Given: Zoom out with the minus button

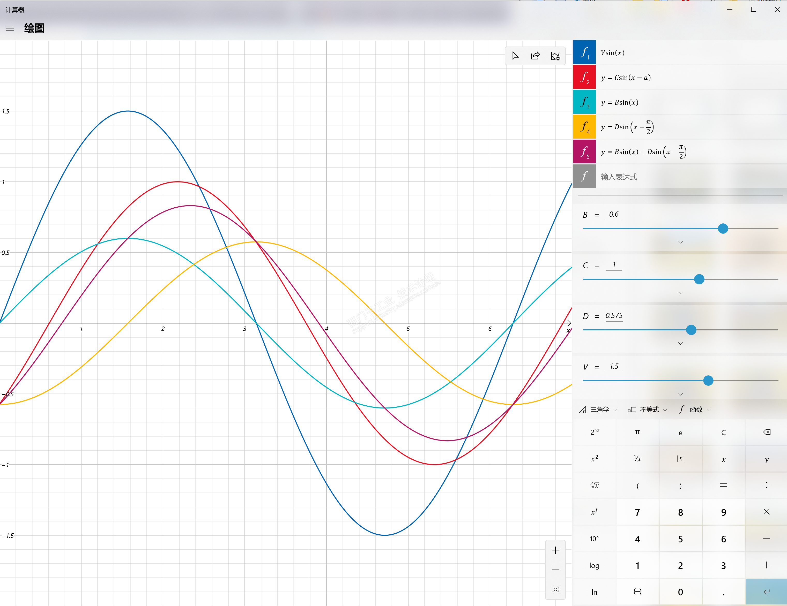Looking at the screenshot, I should click(x=555, y=570).
